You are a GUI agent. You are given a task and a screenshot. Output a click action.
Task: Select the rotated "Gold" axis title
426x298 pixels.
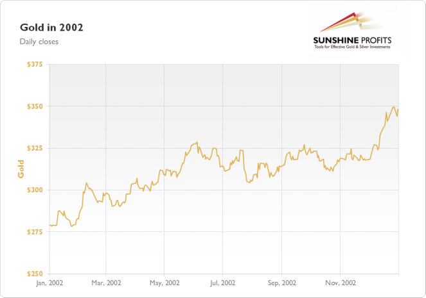(21, 169)
